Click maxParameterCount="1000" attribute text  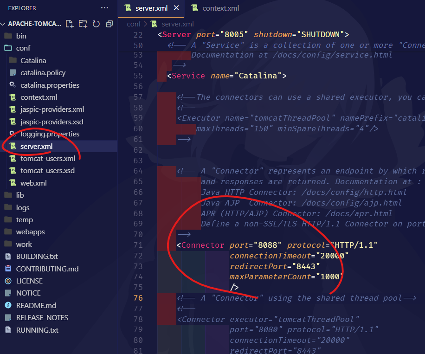pos(286,277)
